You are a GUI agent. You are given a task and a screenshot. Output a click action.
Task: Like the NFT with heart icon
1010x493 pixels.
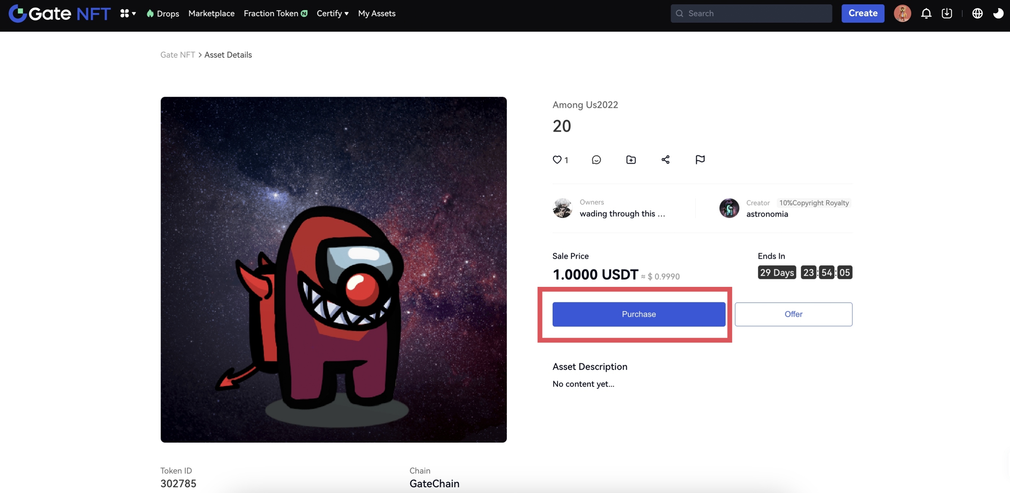tap(557, 159)
